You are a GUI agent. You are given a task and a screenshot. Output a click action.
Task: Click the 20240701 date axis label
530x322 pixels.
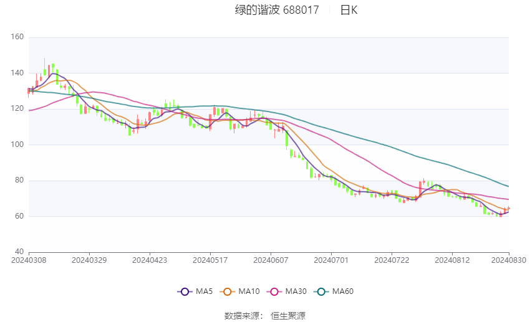[331, 260]
